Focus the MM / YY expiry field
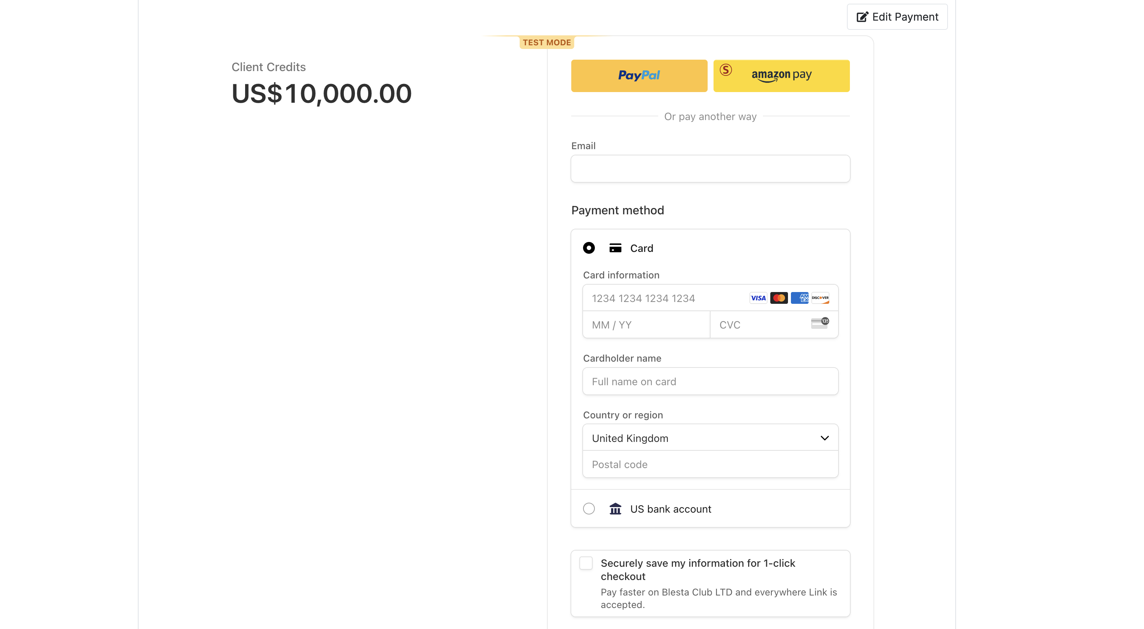The image size is (1144, 629). coord(646,325)
